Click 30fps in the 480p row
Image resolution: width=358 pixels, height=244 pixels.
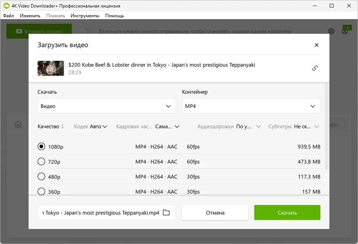193,177
